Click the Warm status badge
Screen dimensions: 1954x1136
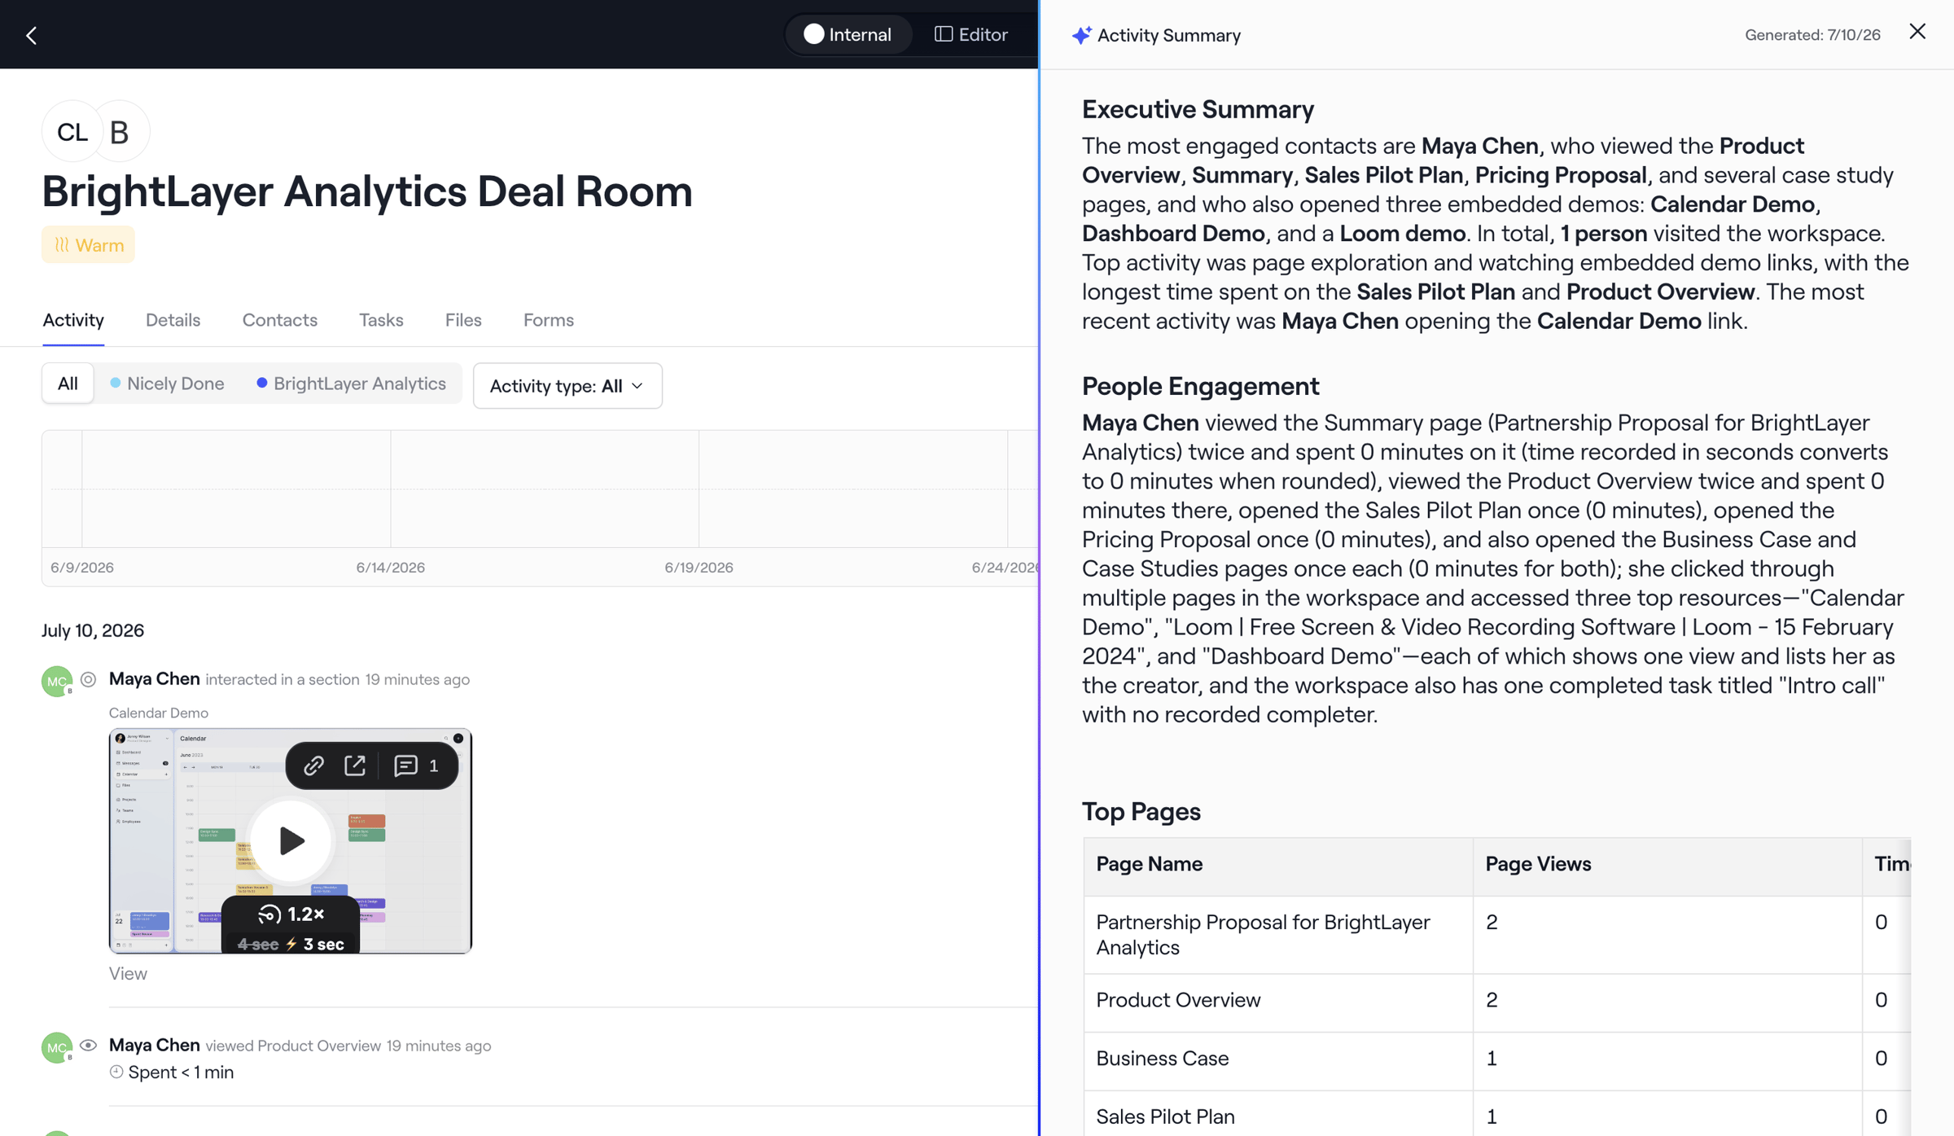88,244
